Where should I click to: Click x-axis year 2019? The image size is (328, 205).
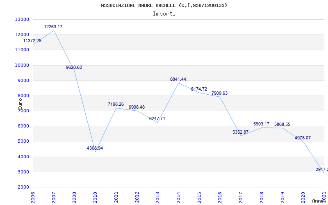pyautogui.click(x=282, y=198)
